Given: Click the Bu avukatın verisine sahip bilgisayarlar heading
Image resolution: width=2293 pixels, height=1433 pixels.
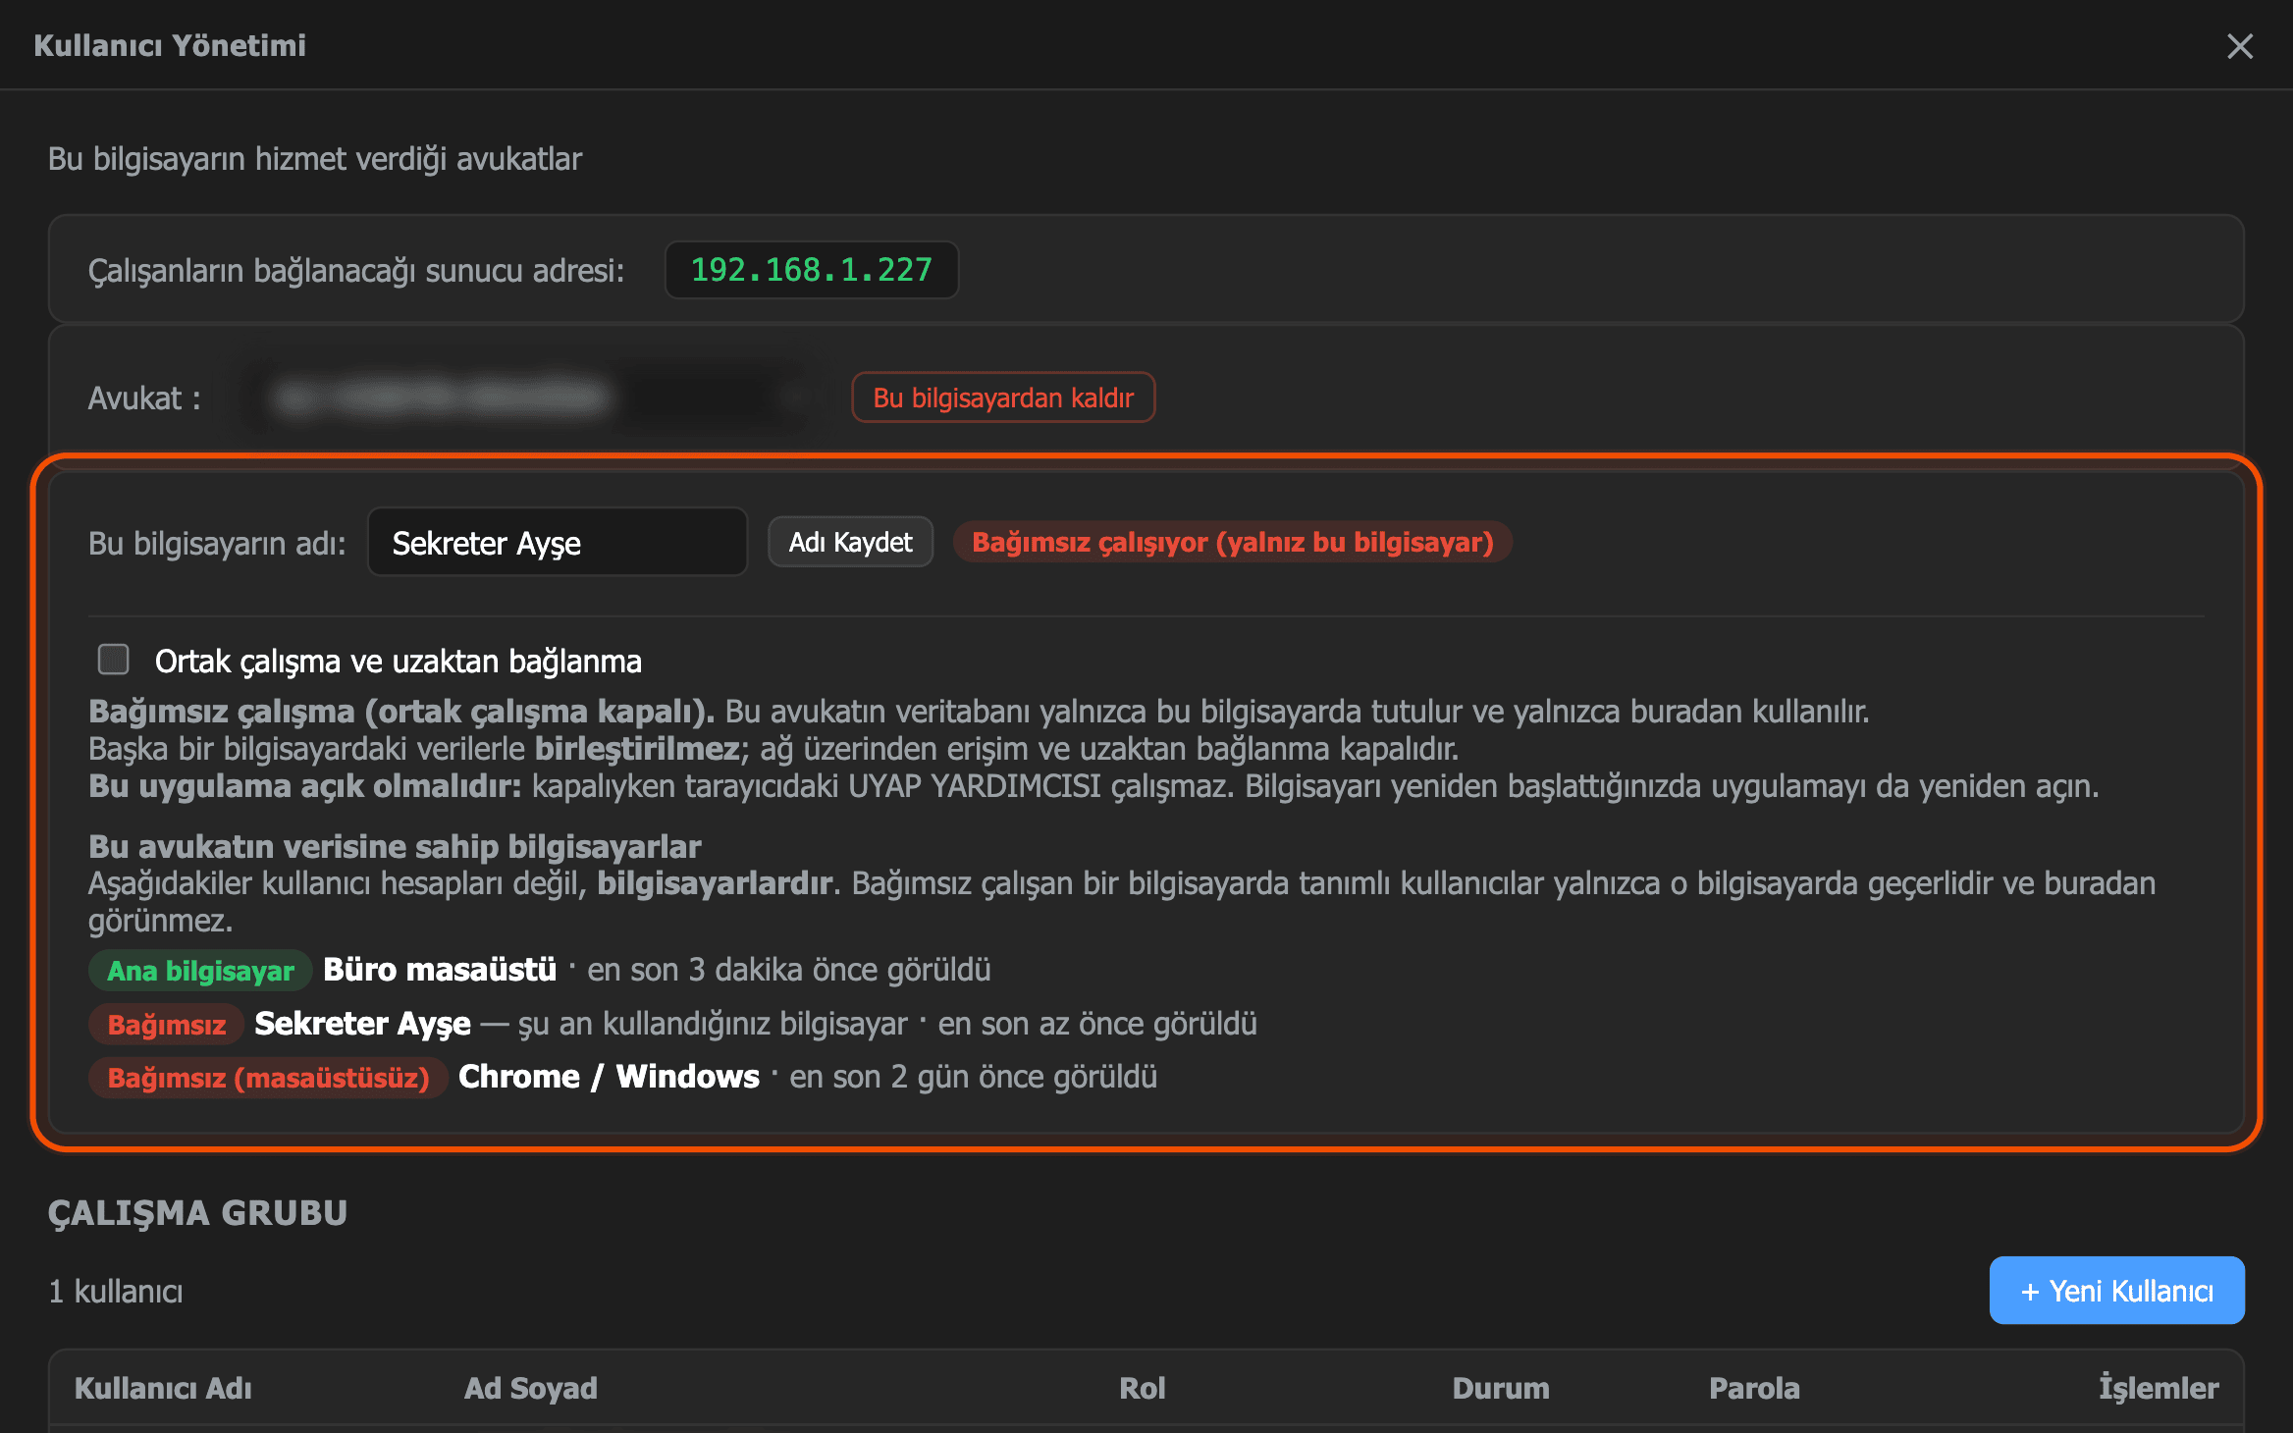Looking at the screenshot, I should point(395,846).
